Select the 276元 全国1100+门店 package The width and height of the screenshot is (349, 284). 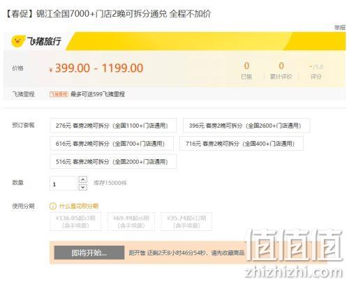(x=113, y=126)
